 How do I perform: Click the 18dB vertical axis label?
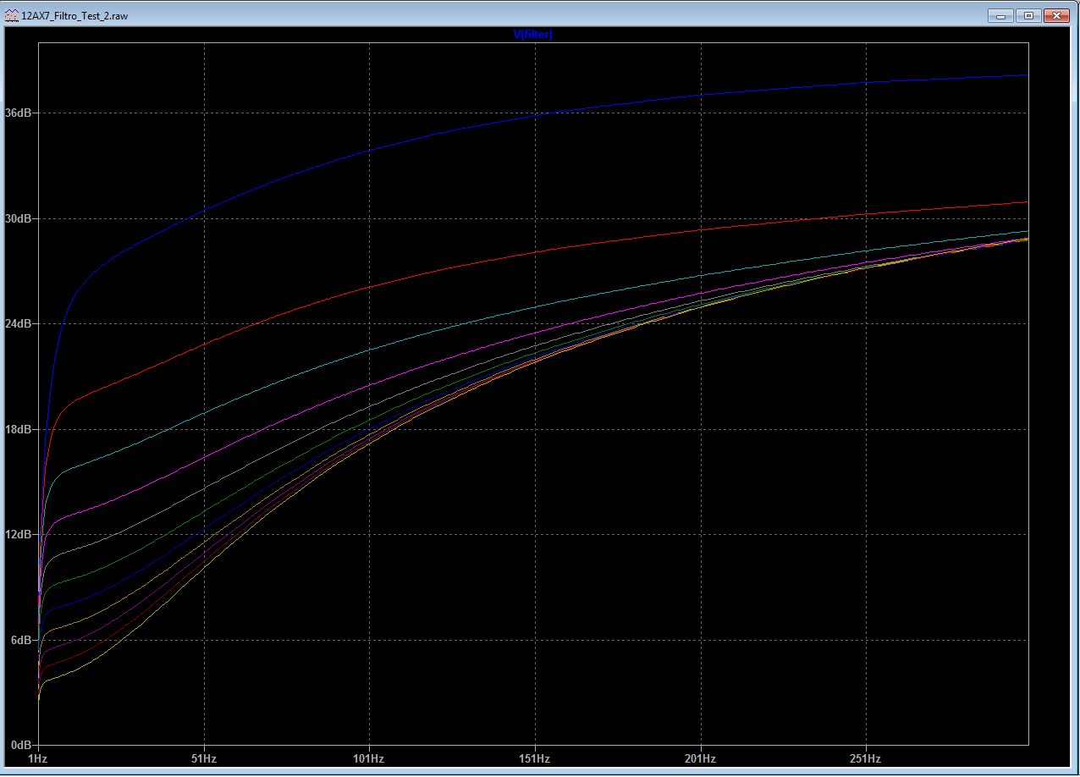click(x=18, y=429)
